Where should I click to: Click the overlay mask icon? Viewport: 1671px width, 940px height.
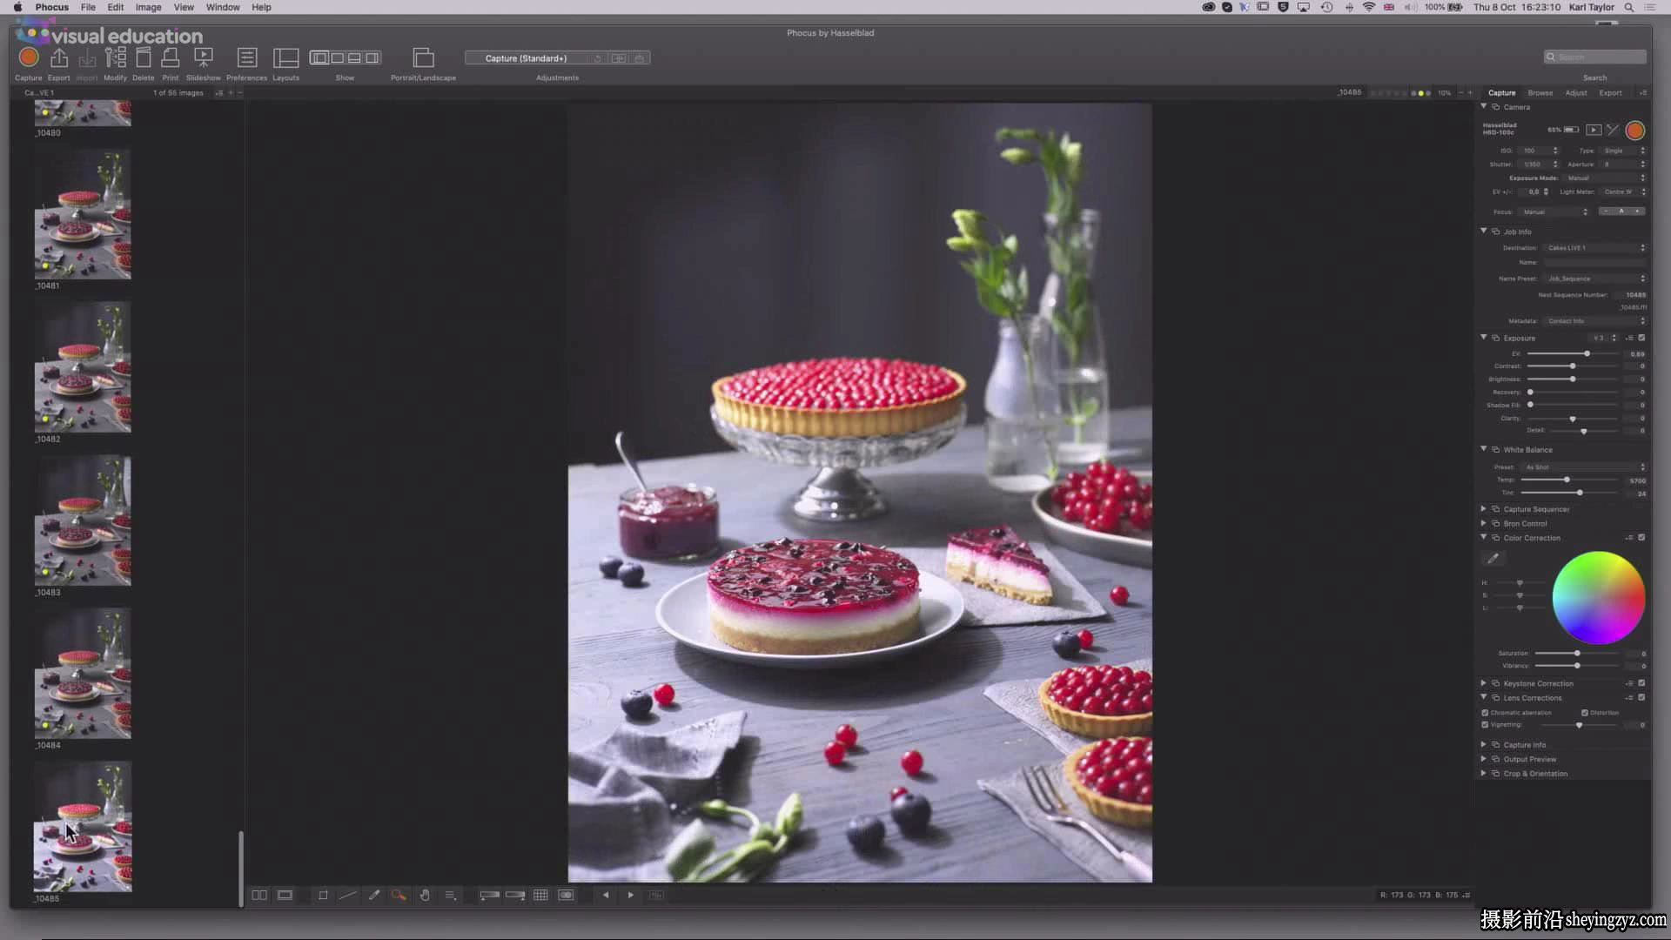click(566, 895)
